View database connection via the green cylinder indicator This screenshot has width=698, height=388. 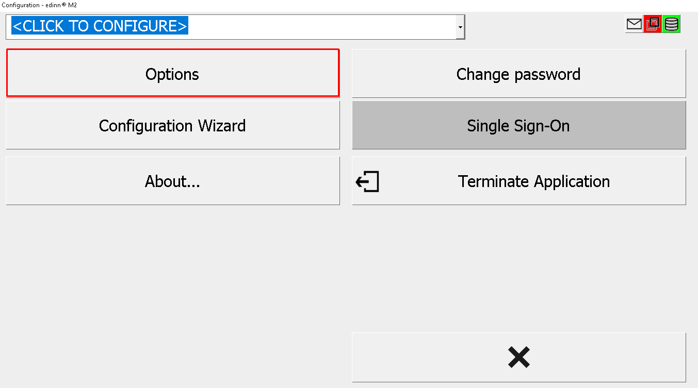(671, 24)
